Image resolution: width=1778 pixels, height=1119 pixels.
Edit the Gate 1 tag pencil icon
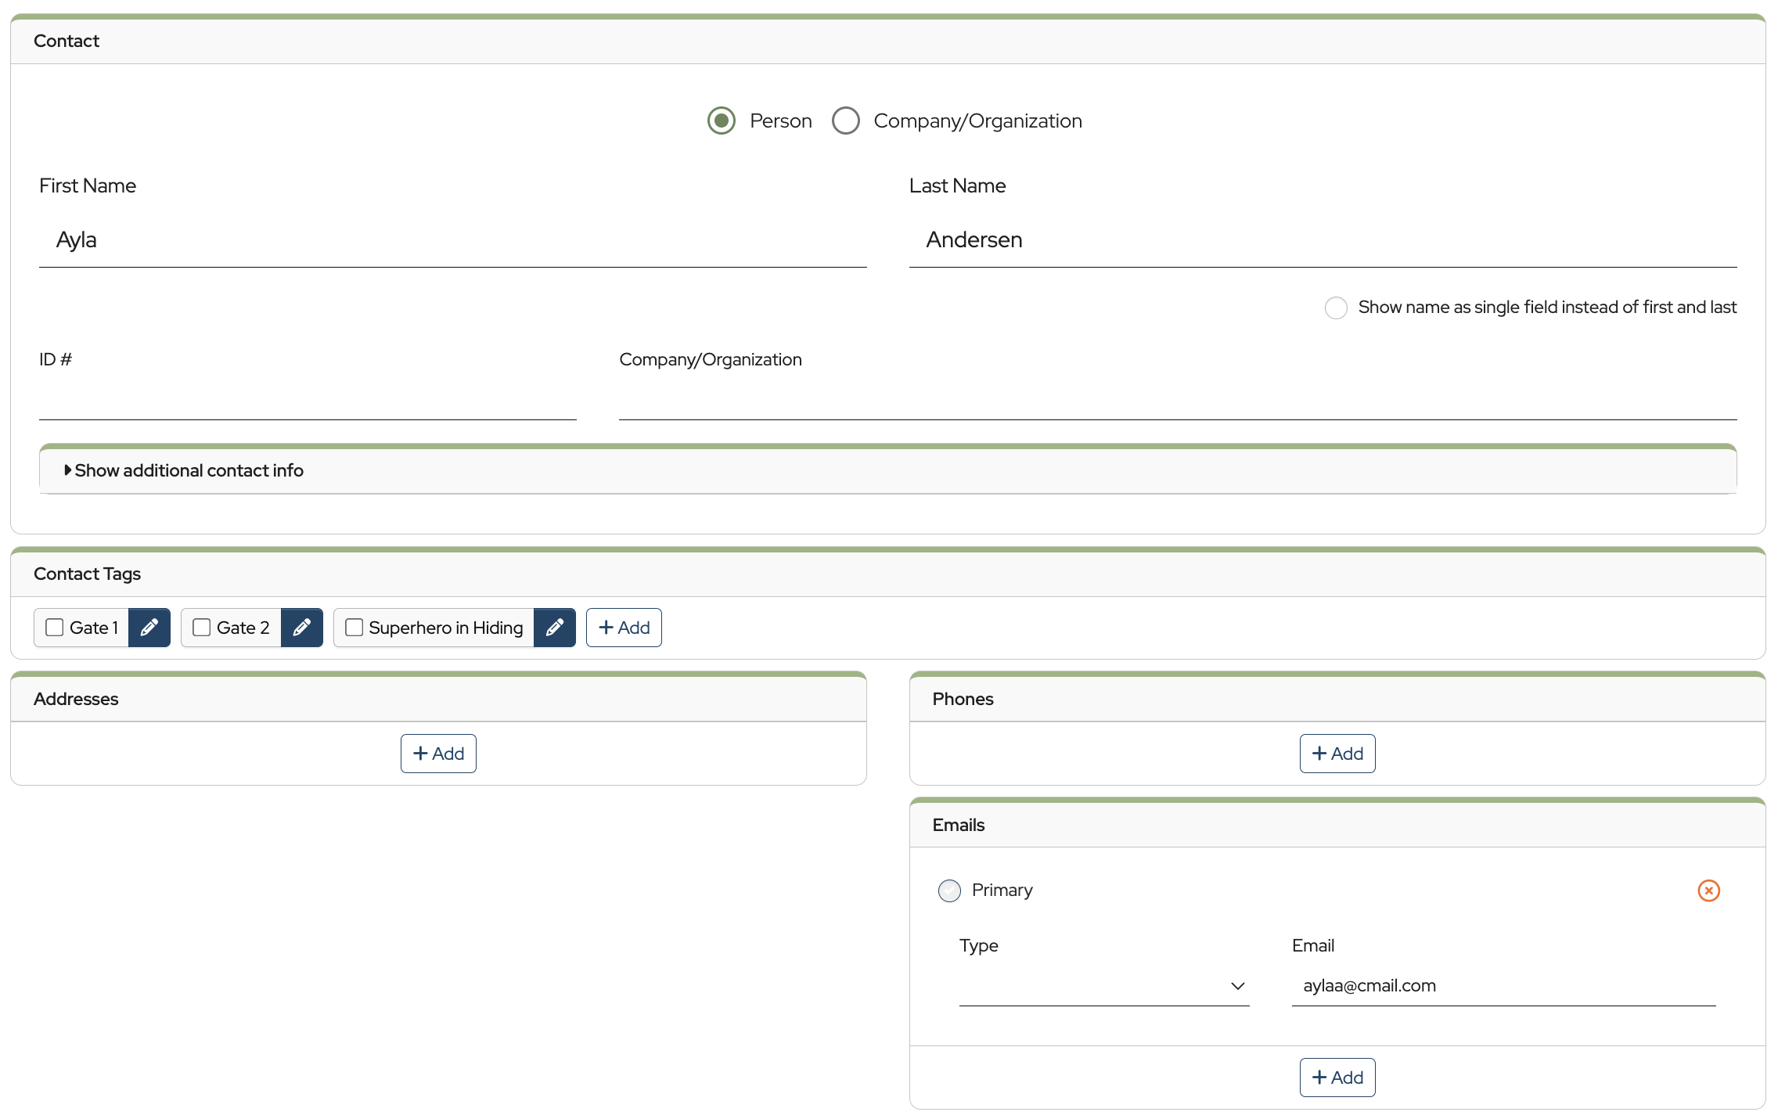[x=149, y=628]
